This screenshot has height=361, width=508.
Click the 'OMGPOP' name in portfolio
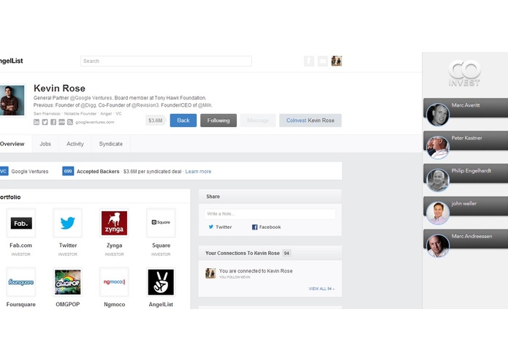coord(68,304)
